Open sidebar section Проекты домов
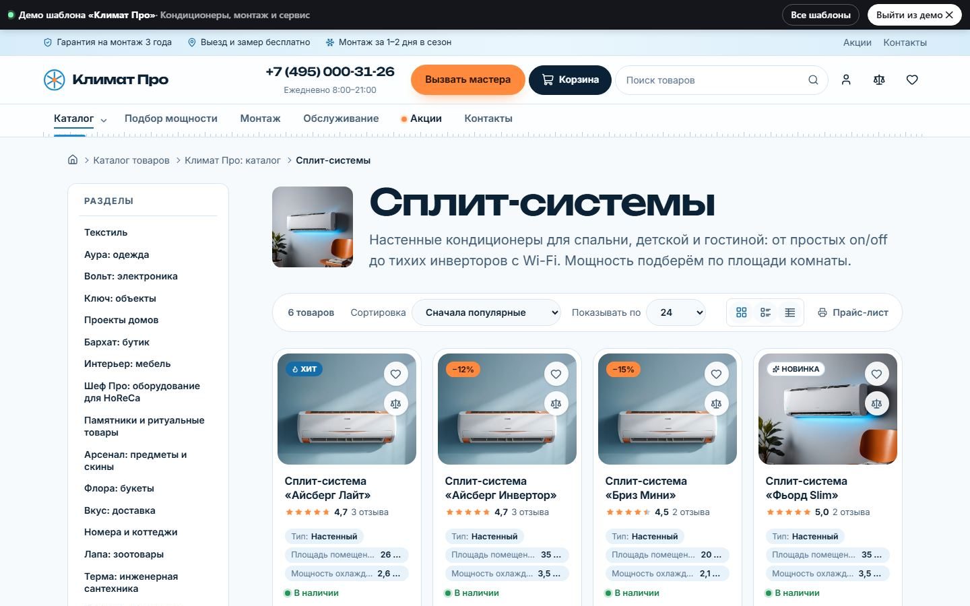The height and width of the screenshot is (606, 970). click(121, 320)
